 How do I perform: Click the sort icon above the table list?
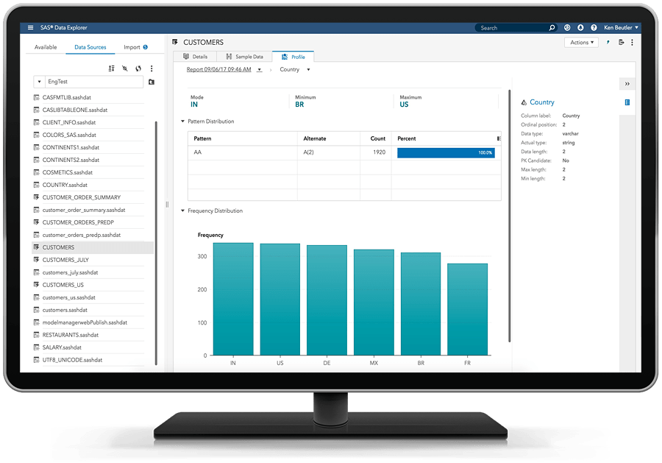pos(111,68)
